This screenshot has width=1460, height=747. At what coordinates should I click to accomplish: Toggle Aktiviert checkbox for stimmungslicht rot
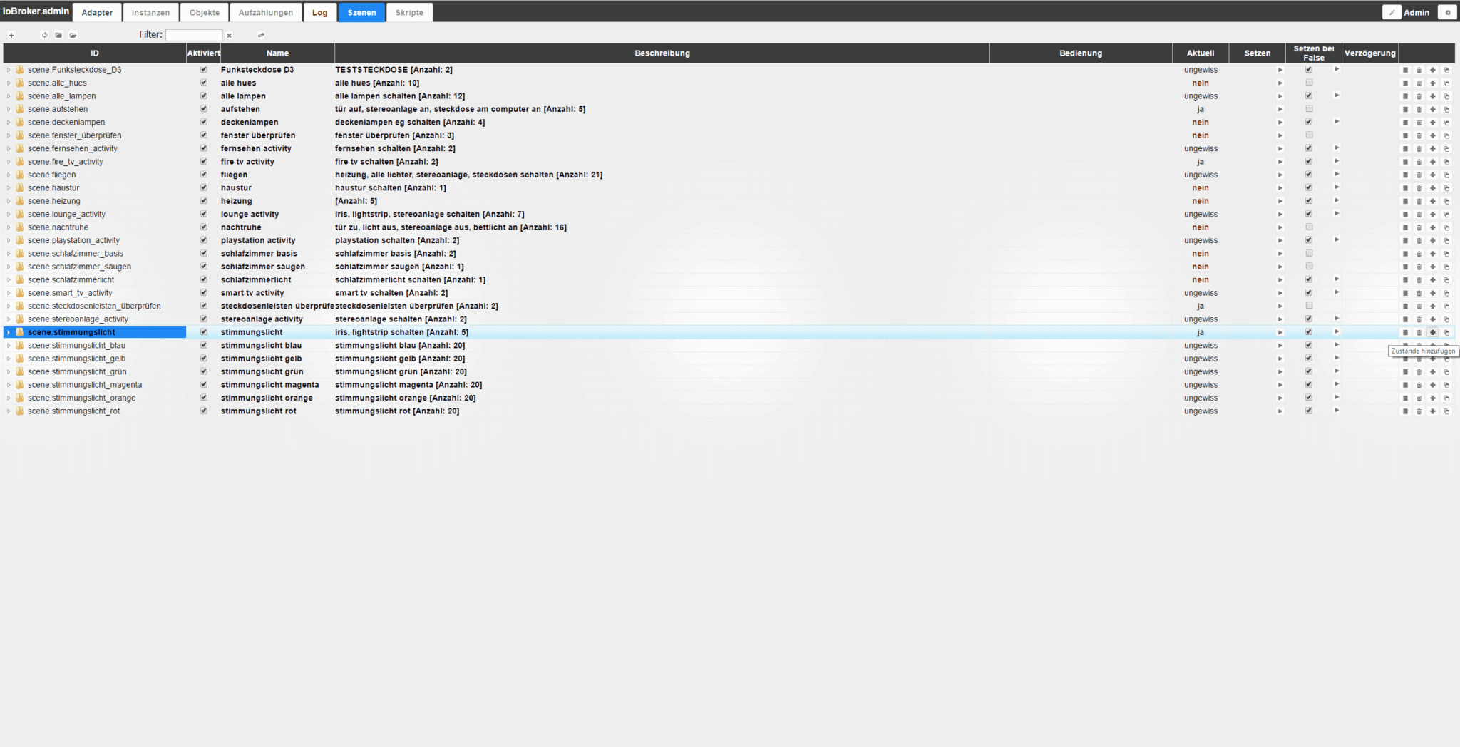[x=204, y=411]
